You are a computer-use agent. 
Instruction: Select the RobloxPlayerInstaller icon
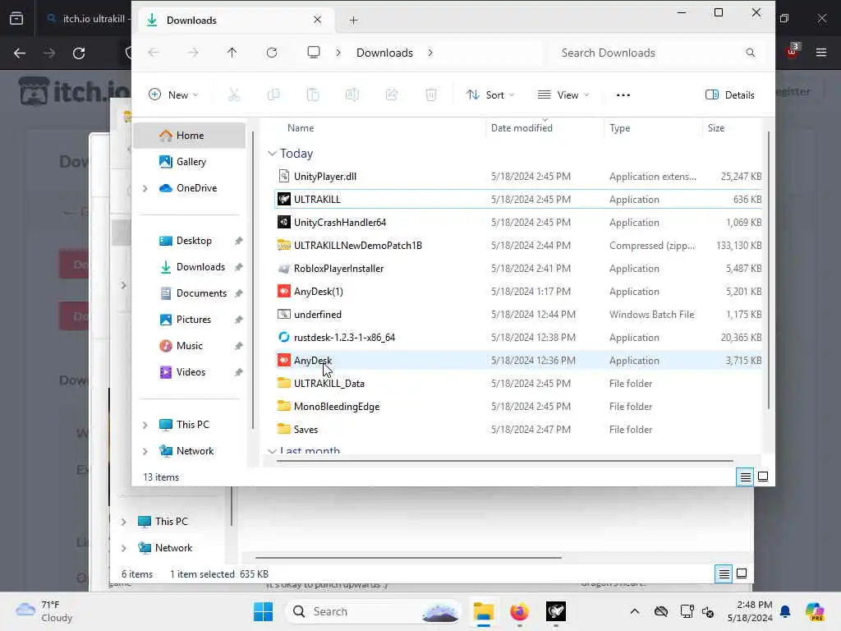point(283,269)
